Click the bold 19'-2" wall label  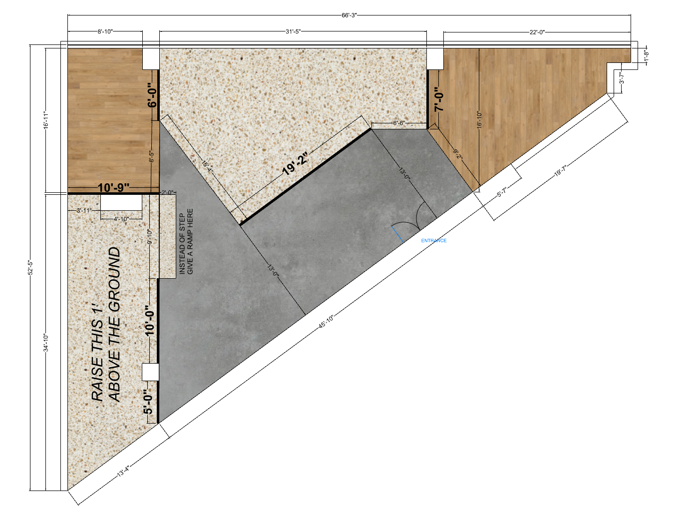click(296, 165)
